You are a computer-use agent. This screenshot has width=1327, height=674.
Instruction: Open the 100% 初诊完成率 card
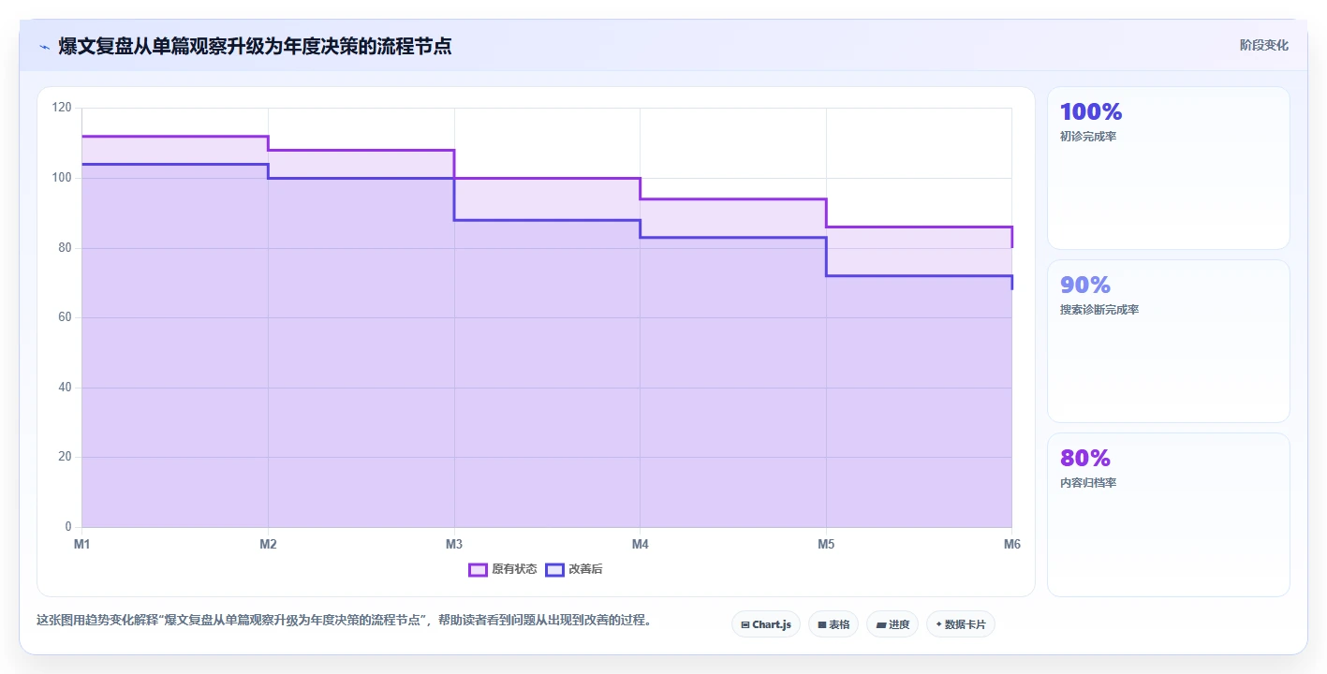[x=1168, y=168]
